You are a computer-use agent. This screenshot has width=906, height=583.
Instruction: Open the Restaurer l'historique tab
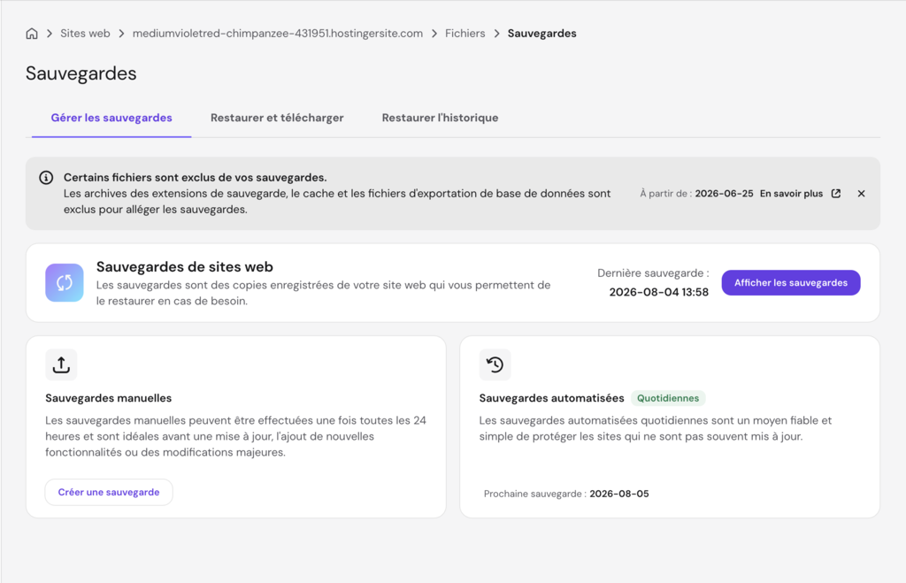440,118
